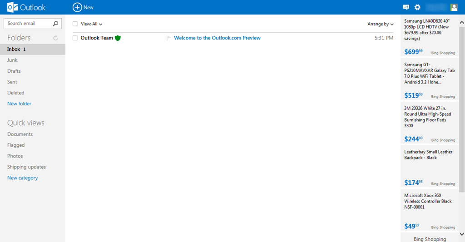The image size is (465, 242).
Task: Click the ads panel scroll down arrow
Action: point(462,234)
